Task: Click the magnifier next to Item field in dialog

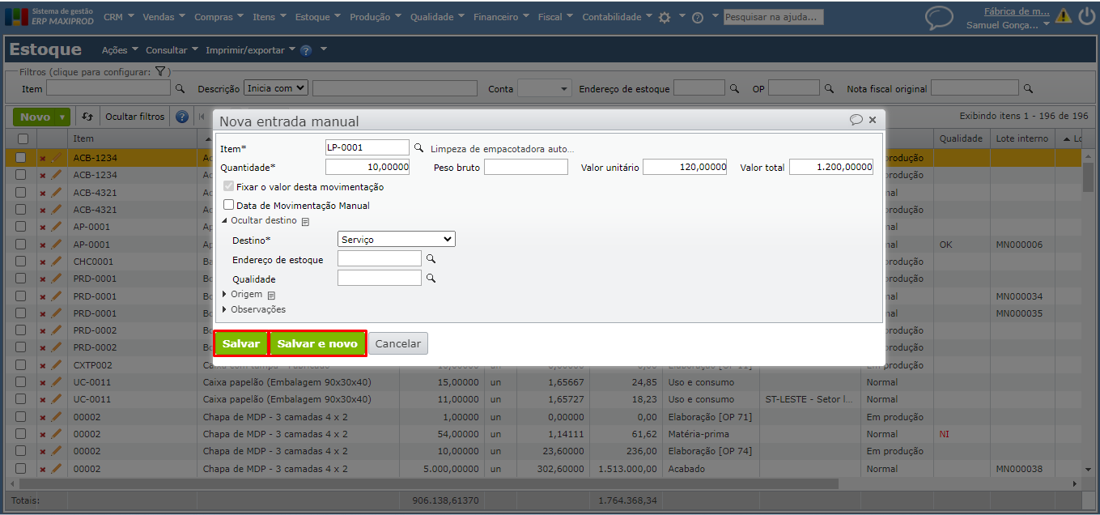Action: 418,148
